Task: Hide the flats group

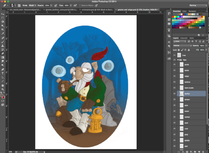Action: (174, 60)
